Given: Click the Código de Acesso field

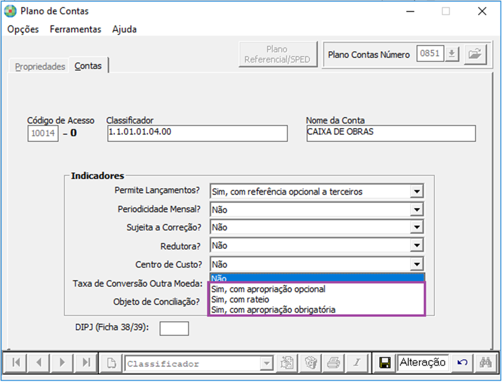Looking at the screenshot, I should pos(43,133).
